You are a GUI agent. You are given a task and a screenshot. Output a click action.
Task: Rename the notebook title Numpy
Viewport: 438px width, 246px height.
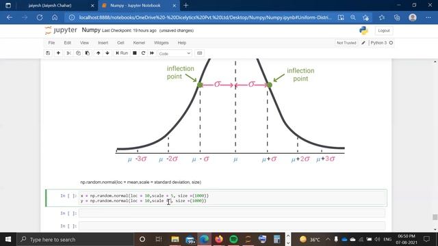point(91,30)
